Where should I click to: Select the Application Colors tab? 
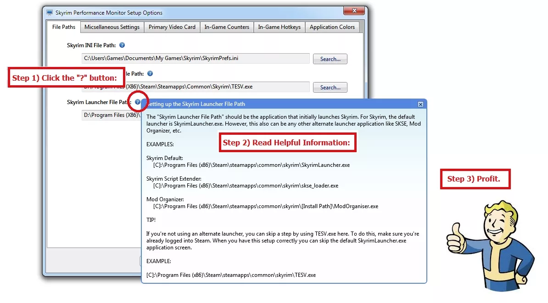pyautogui.click(x=332, y=27)
